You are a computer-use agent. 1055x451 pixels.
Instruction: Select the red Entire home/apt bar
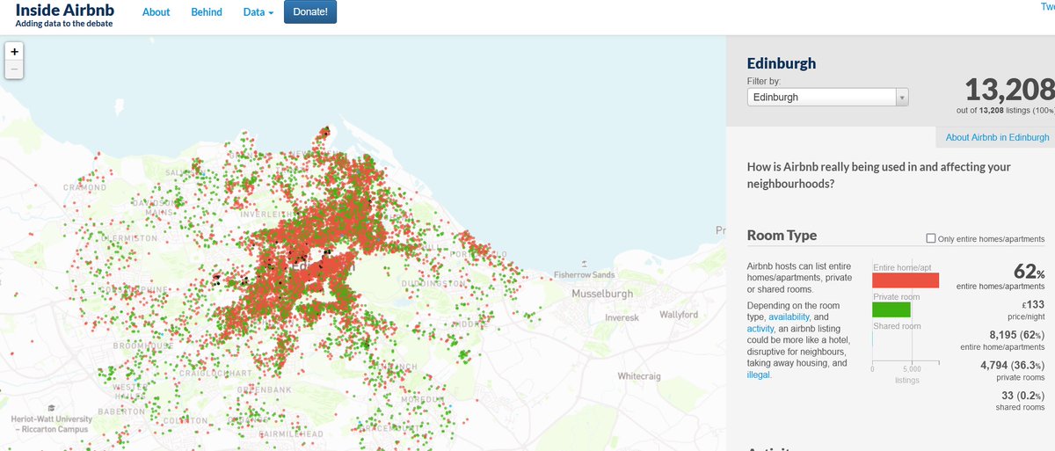[906, 280]
